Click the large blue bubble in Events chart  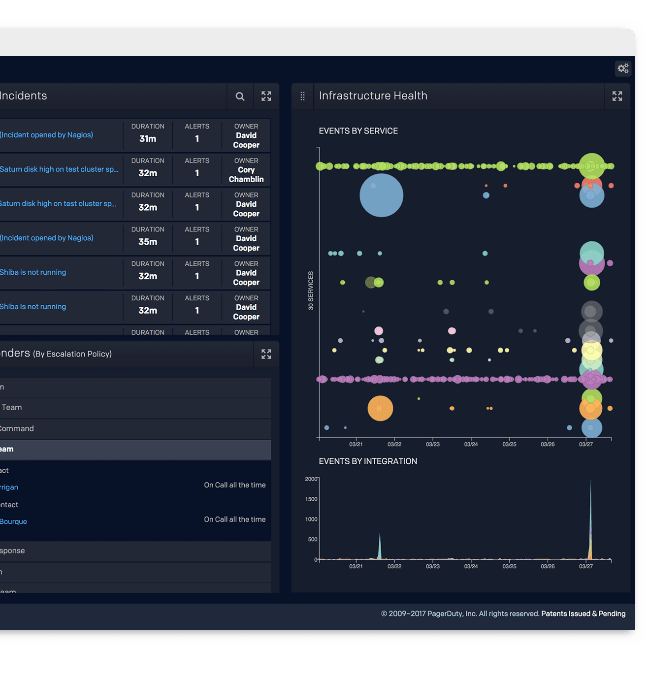(381, 195)
